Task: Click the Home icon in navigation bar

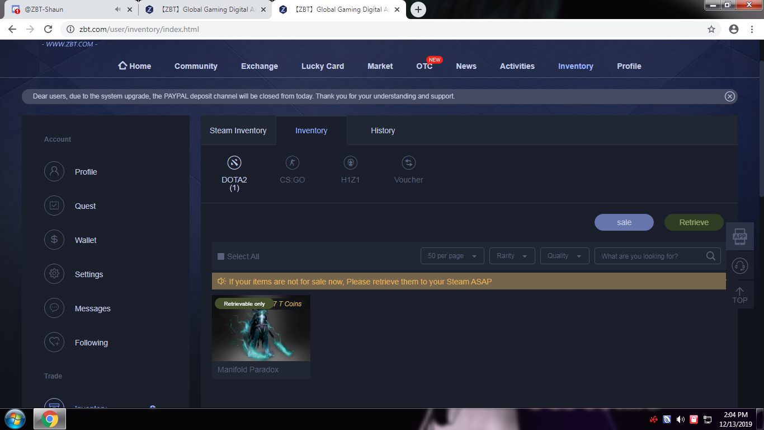Action: (x=122, y=66)
